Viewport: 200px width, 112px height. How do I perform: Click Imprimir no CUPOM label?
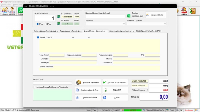pyautogui.click(x=90, y=98)
